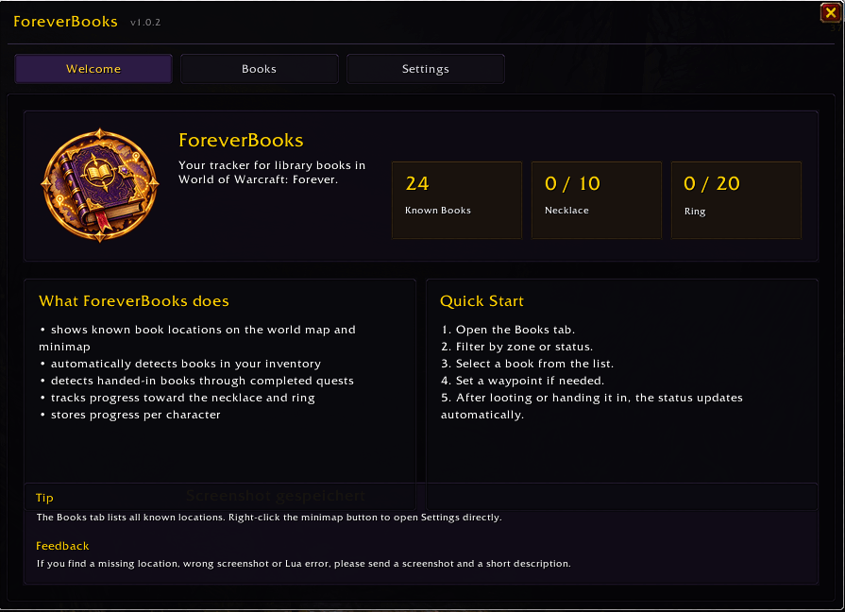Select the Ring progress card
The height and width of the screenshot is (612, 845).
point(736,200)
